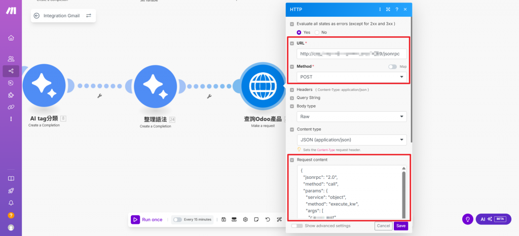Image resolution: width=519 pixels, height=236 pixels.
Task: Open the Templates icon below Scenarios
Action: pyautogui.click(x=11, y=83)
